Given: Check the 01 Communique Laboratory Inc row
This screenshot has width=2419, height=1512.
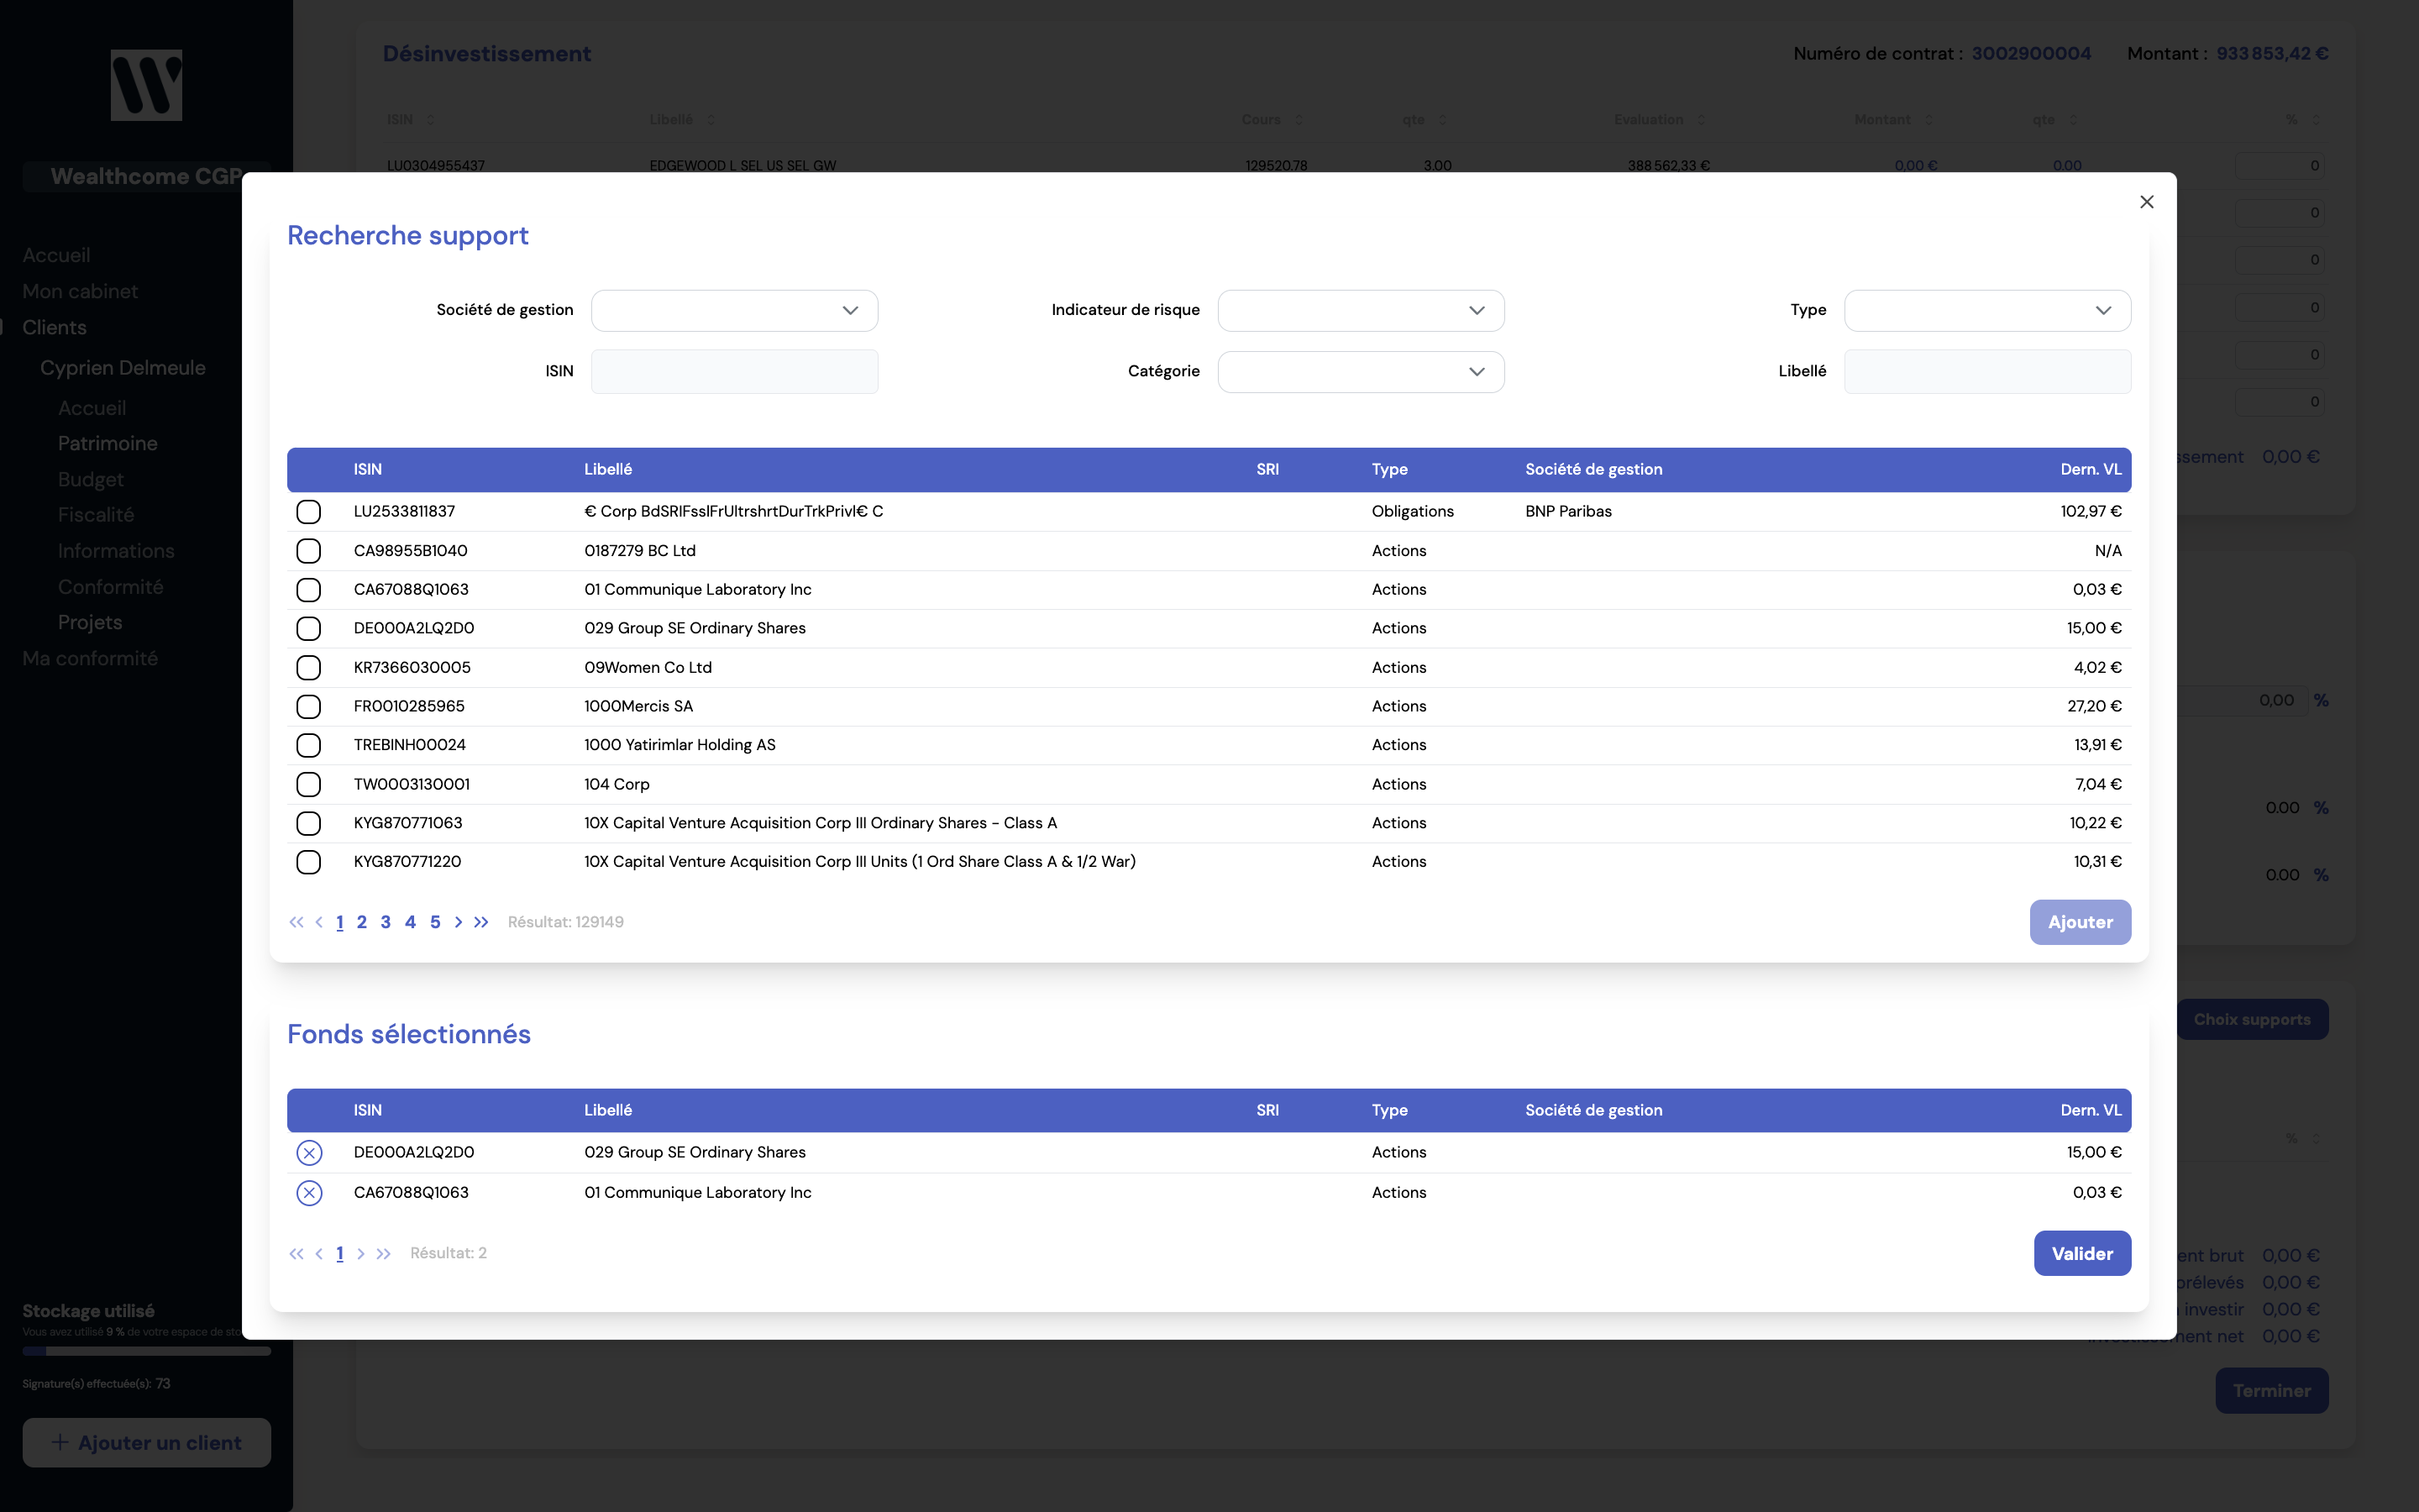Looking at the screenshot, I should coord(309,590).
